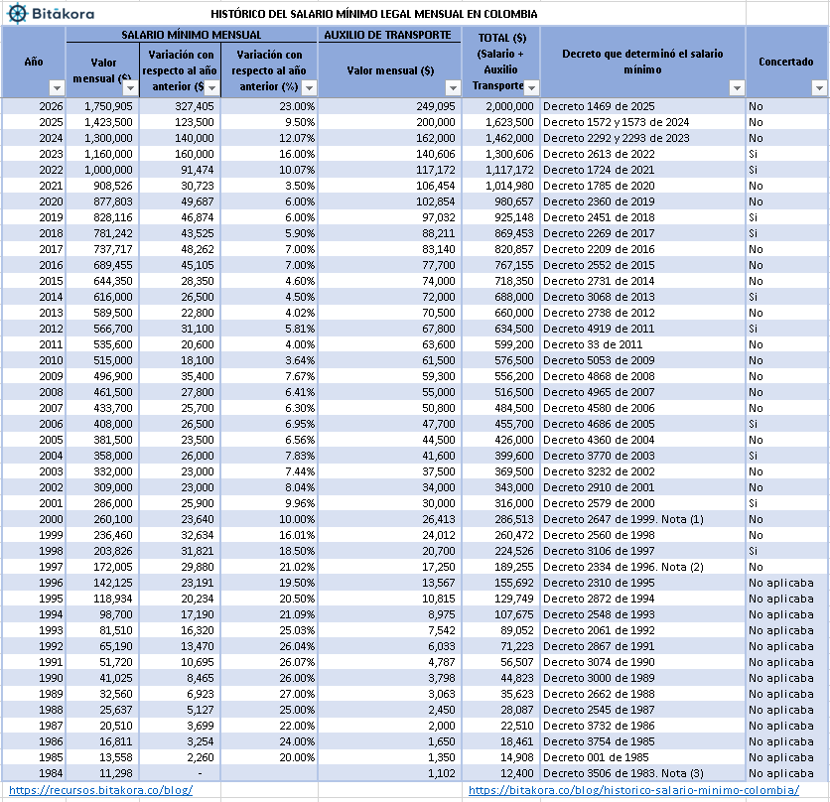Select the year 2026 cell

[33, 106]
